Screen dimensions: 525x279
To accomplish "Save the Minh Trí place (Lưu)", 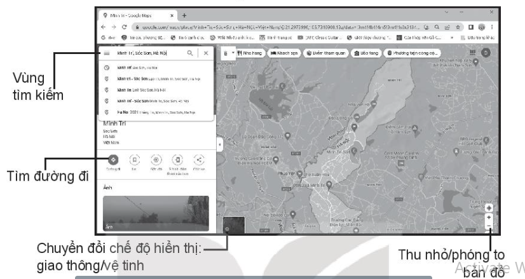I will (x=134, y=160).
